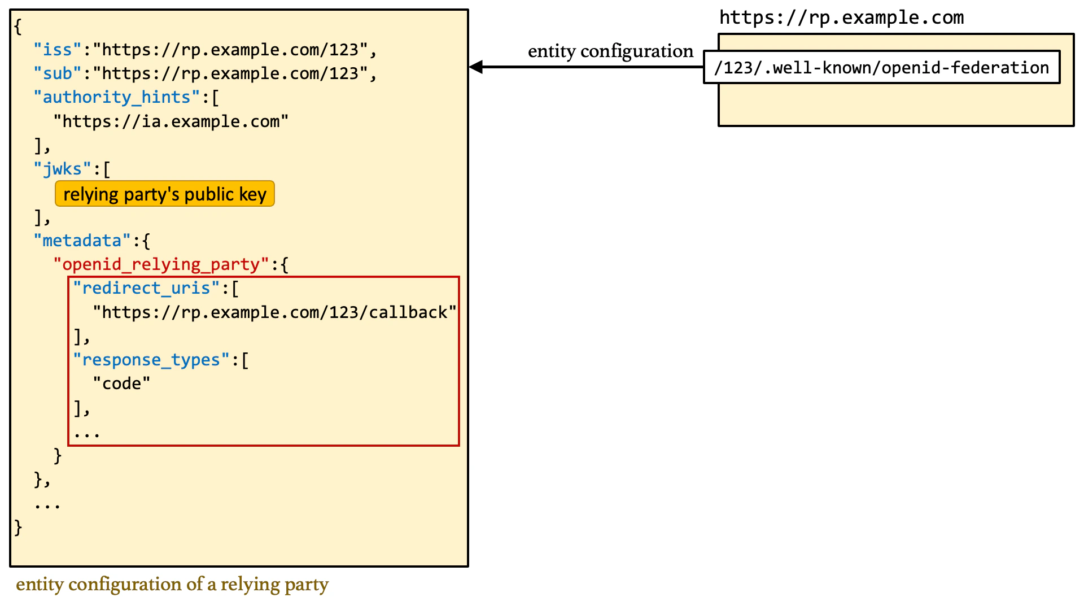Viewport: 1084px width, 610px height.
Task: Select the "https://ia.example.com" authority hint URL
Action: tap(171, 121)
